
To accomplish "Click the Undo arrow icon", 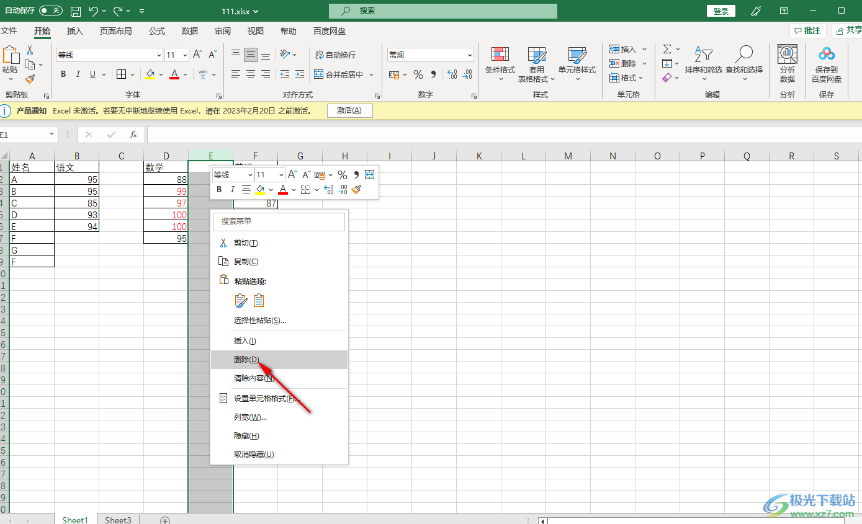I will (x=93, y=11).
